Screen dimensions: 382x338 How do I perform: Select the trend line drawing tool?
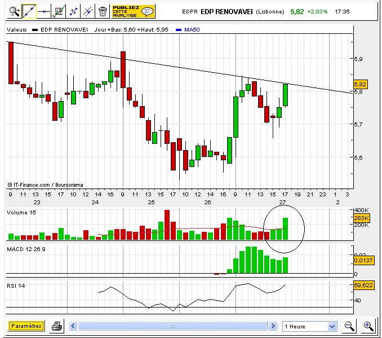(29, 11)
